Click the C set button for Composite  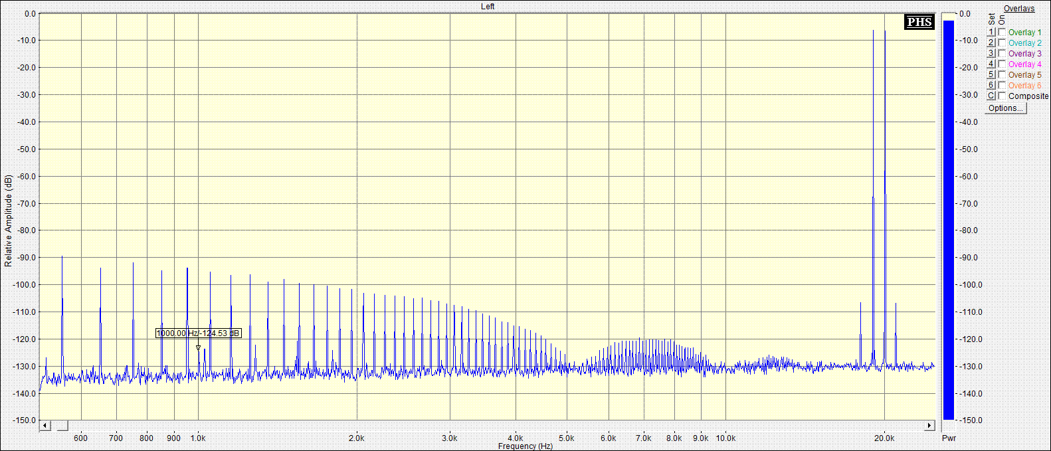[x=991, y=96]
